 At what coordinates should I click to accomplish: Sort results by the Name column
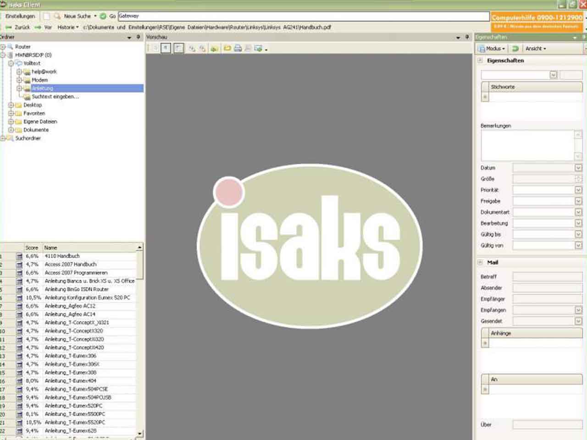pyautogui.click(x=90, y=247)
